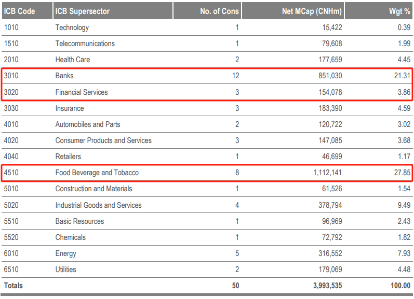Click the Construction and Materials cell
The height and width of the screenshot is (299, 414).
pyautogui.click(x=94, y=189)
